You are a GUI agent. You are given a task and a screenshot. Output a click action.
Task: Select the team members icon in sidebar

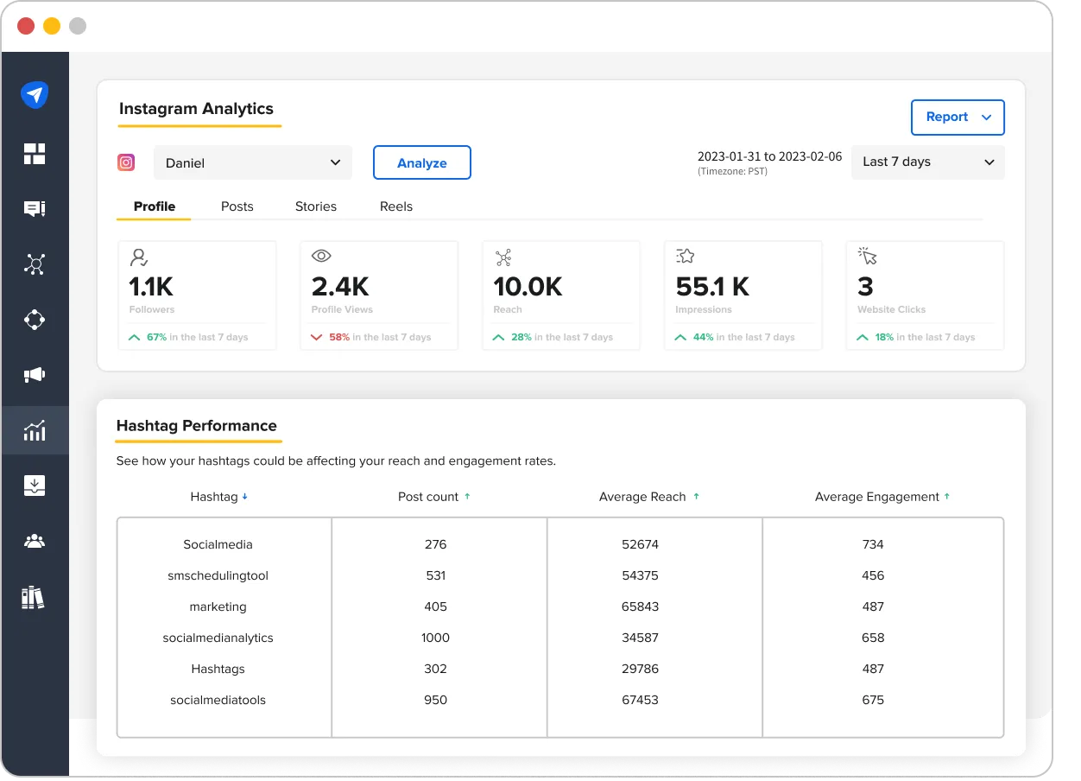click(x=35, y=541)
